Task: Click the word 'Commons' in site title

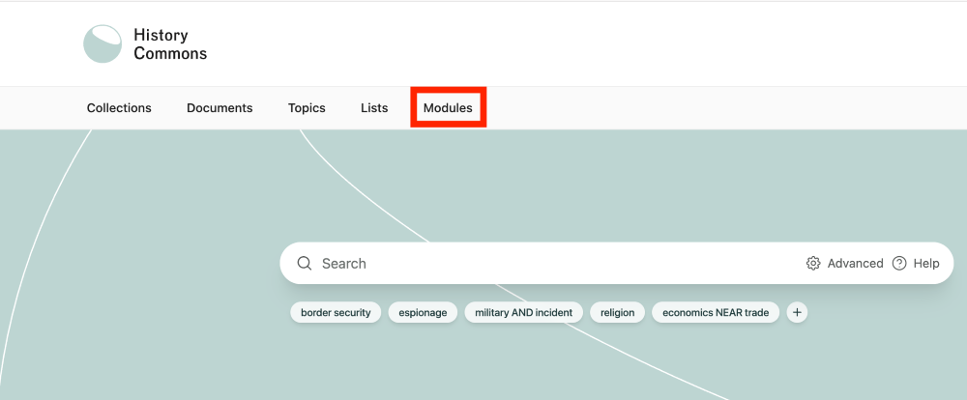Action: [x=170, y=54]
